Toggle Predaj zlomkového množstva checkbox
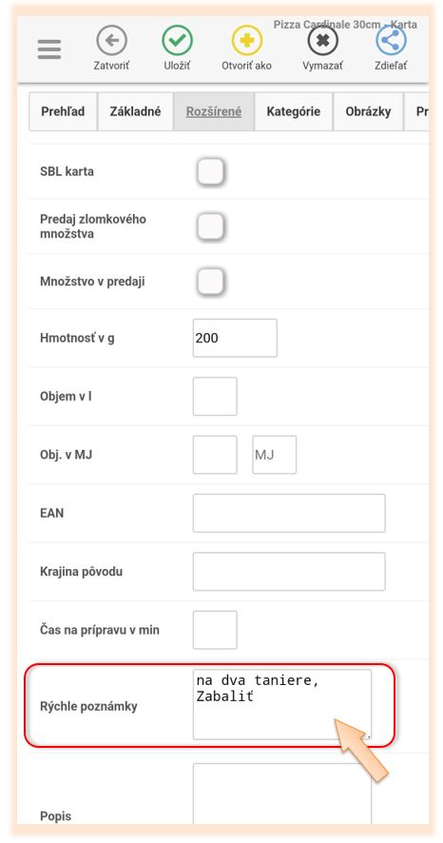443x843 pixels. [x=210, y=226]
